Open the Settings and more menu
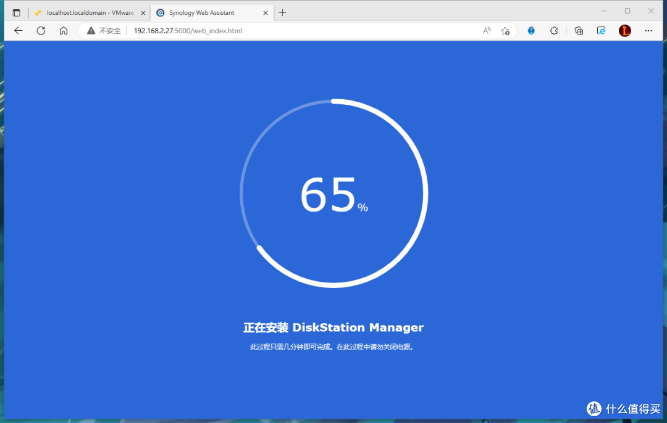 pyautogui.click(x=648, y=30)
